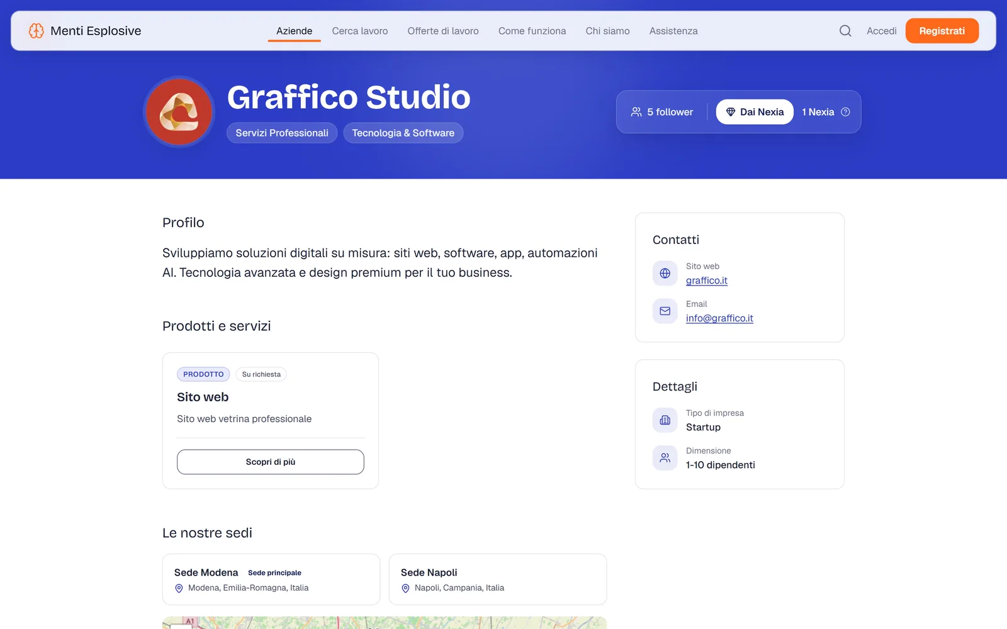Click the orange Registrati button
The image size is (1007, 629).
coord(942,31)
